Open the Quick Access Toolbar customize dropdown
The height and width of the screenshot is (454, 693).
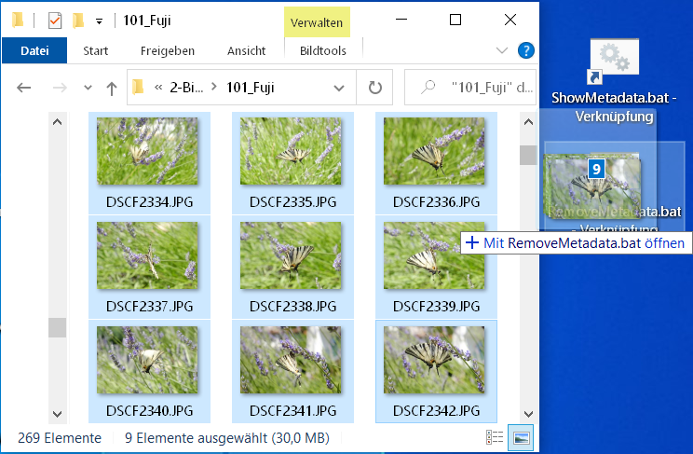[x=100, y=21]
